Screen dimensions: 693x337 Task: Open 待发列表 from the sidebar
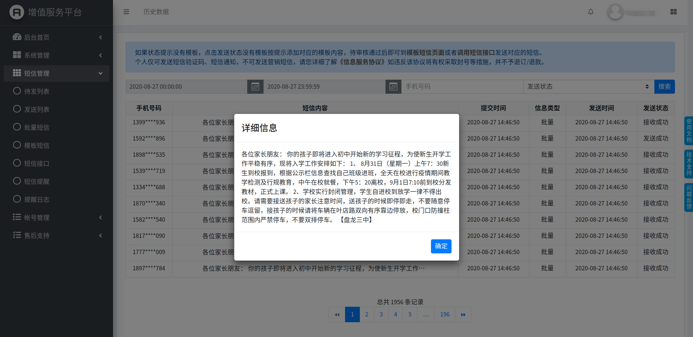pyautogui.click(x=36, y=91)
